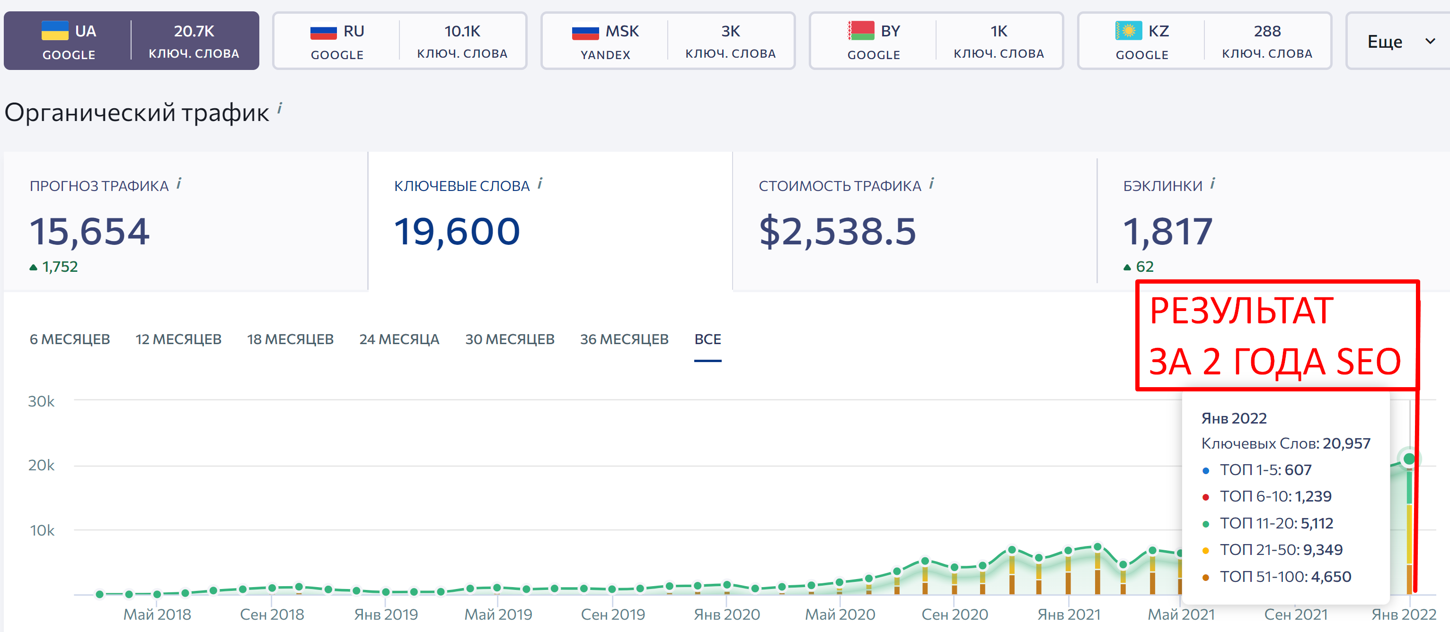Click info icon beside Прогноз трафика
Viewport: 1450px width, 632px height.
pos(179,183)
